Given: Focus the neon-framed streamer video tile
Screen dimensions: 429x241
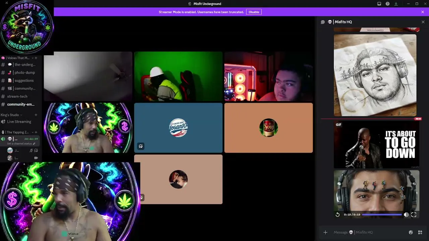Looking at the screenshot, I should pyautogui.click(x=88, y=128).
